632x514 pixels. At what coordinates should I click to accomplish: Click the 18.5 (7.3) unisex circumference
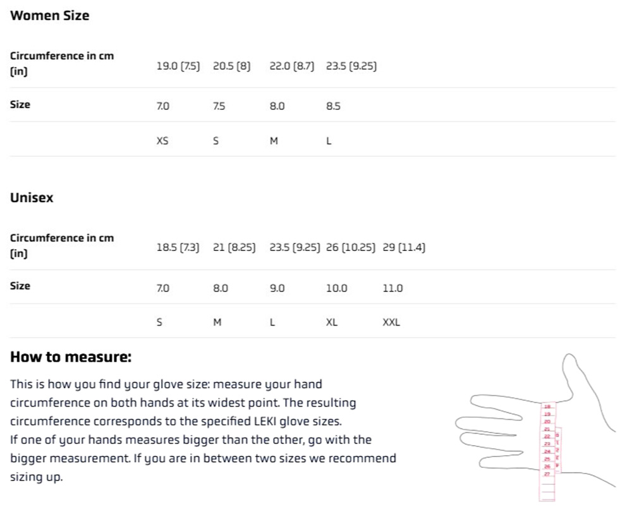[x=178, y=248]
